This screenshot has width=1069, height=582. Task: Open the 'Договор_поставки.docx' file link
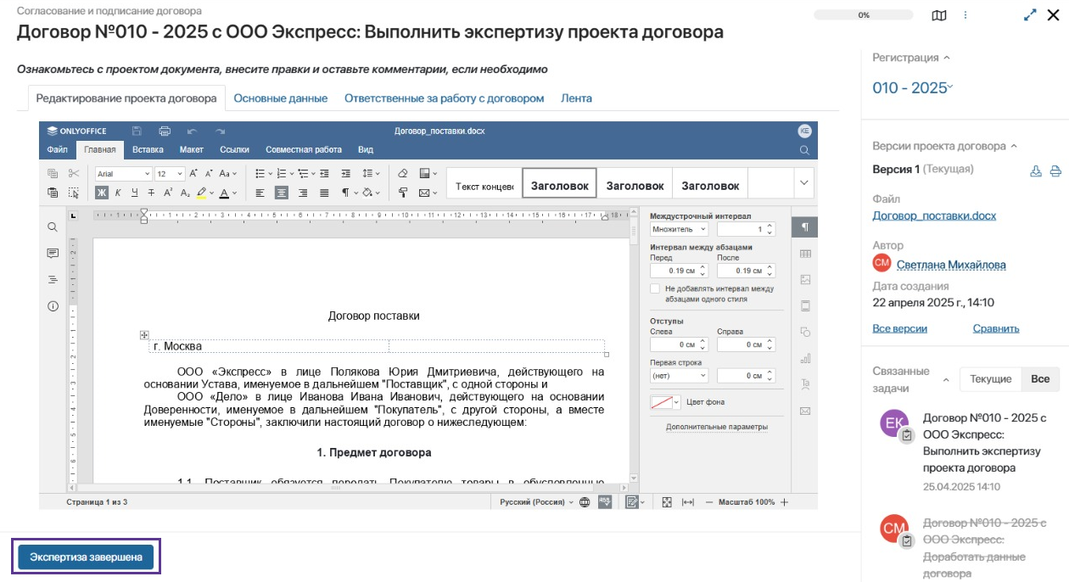934,215
